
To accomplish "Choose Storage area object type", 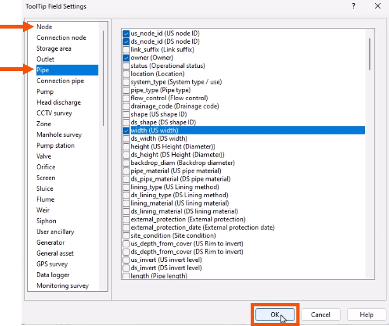I will pyautogui.click(x=54, y=48).
